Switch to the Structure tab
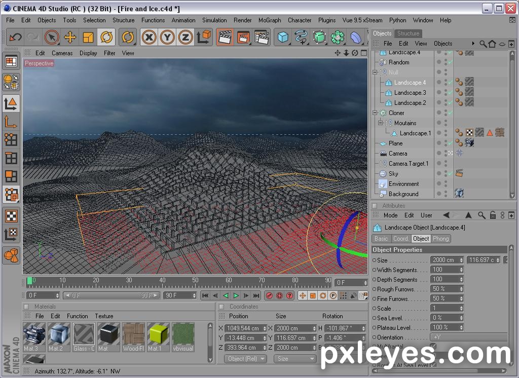The image size is (519, 378). [408, 33]
